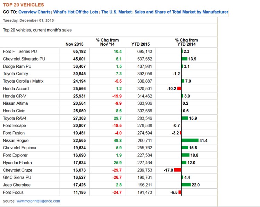Viewport: 260px width, 207px height.
Task: Click Corolla change value -5.5
Action: (118, 81)
